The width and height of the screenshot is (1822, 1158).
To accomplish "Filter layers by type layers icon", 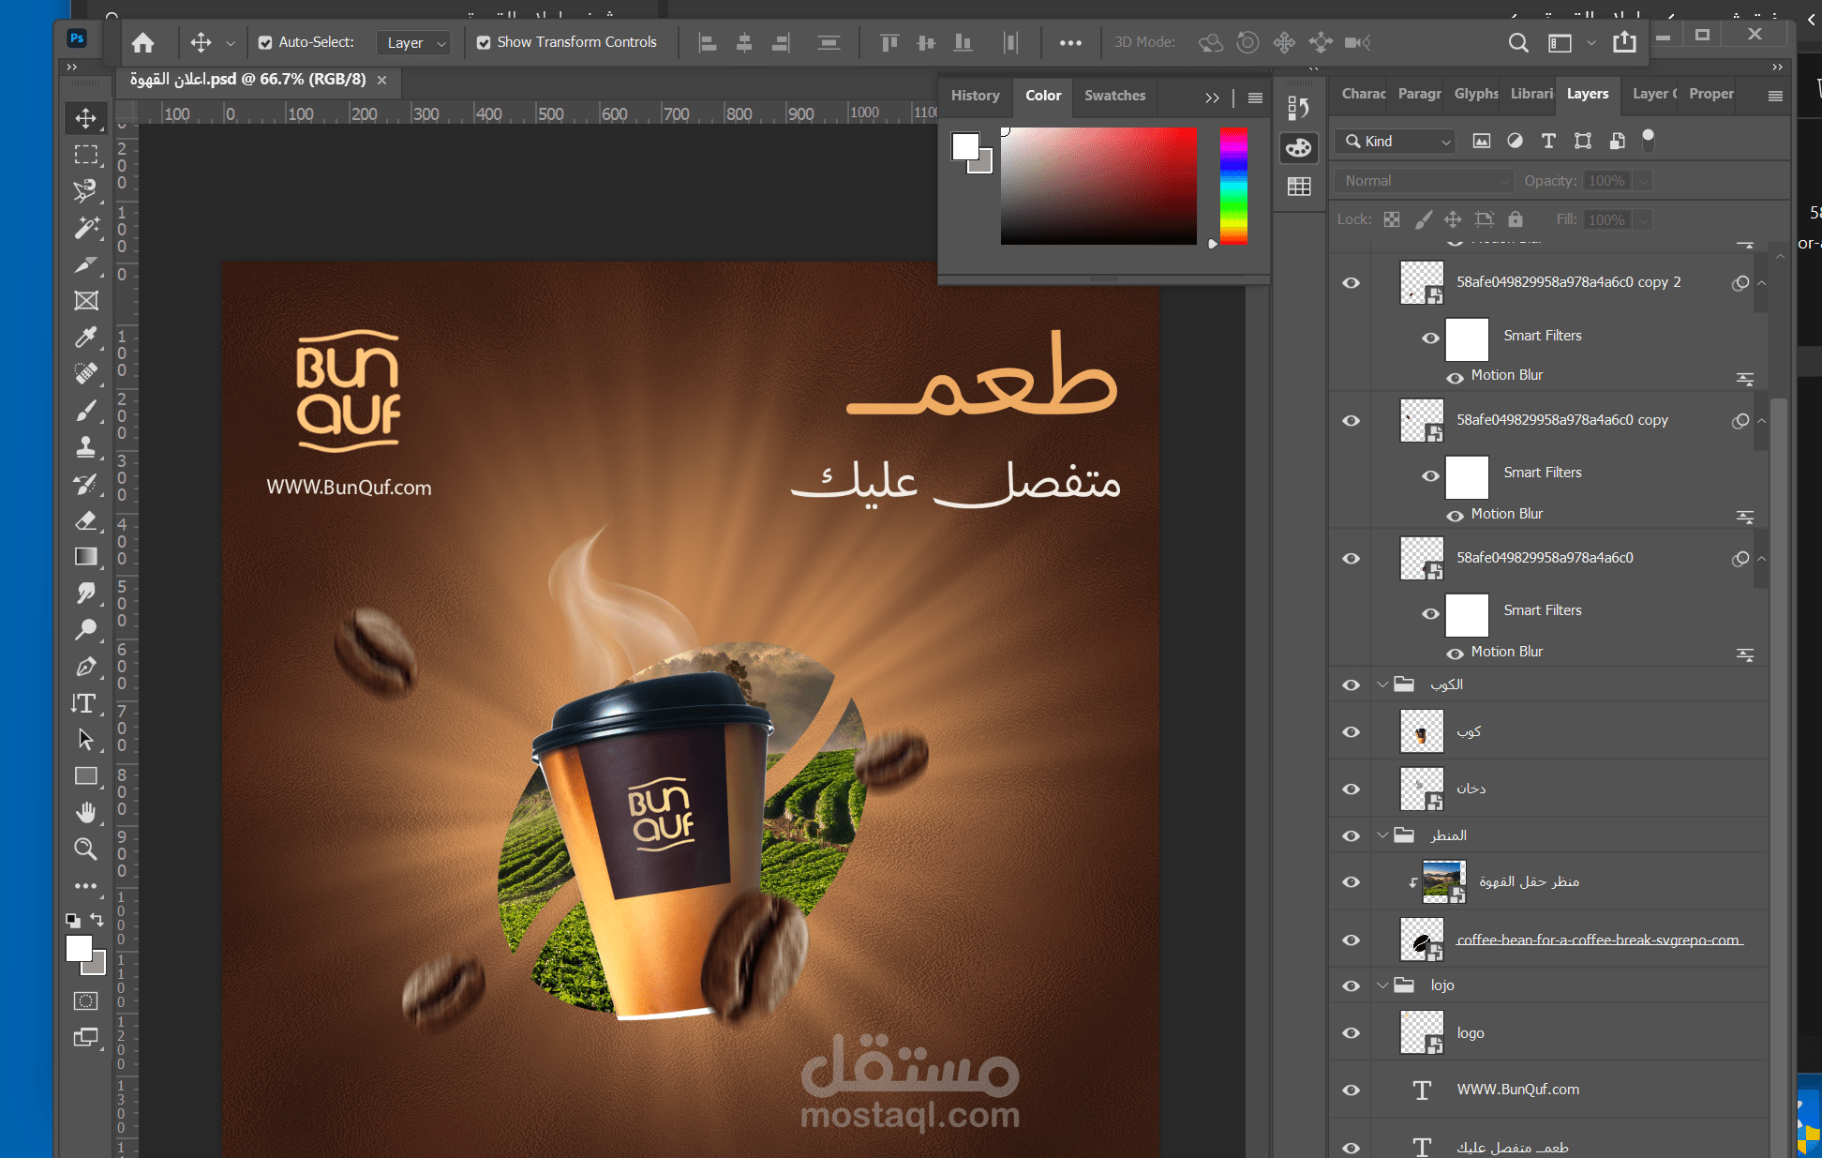I will pyautogui.click(x=1548, y=141).
